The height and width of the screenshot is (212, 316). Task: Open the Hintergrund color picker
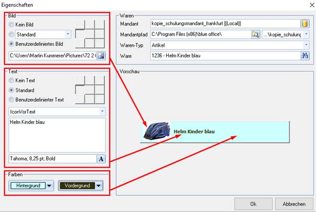[x=31, y=185]
